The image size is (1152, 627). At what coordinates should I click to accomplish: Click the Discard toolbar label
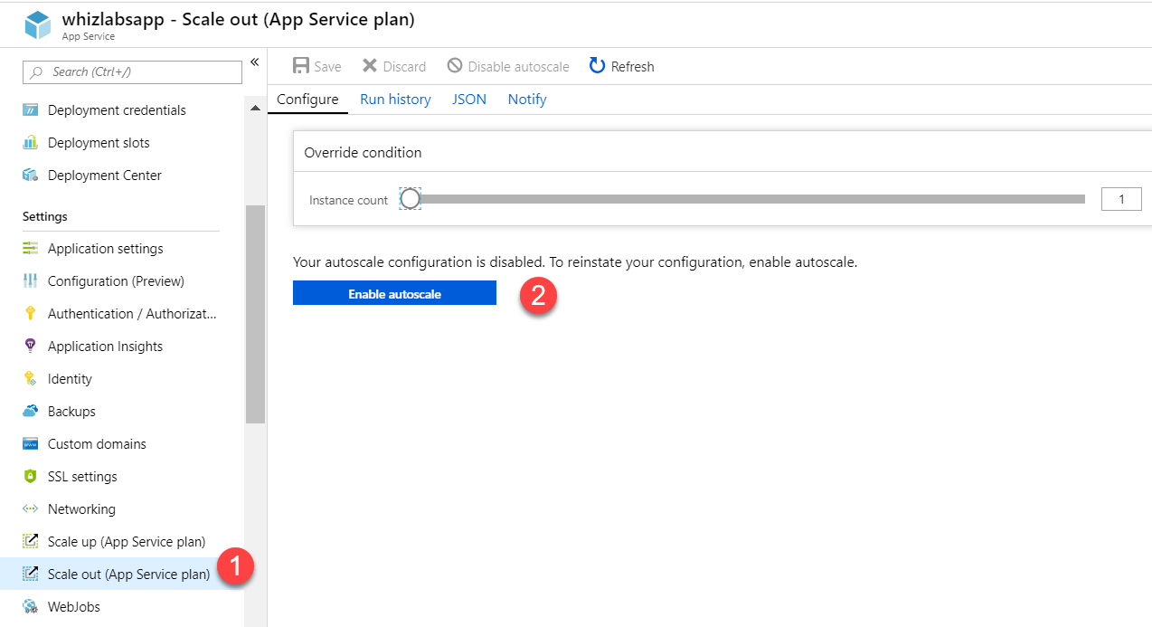point(404,67)
